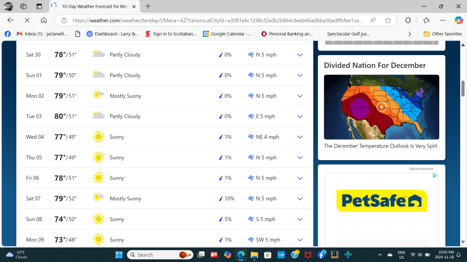Click the PetSafe advertisement banner
Screen dimensions: 467x262
pyautogui.click(x=381, y=201)
